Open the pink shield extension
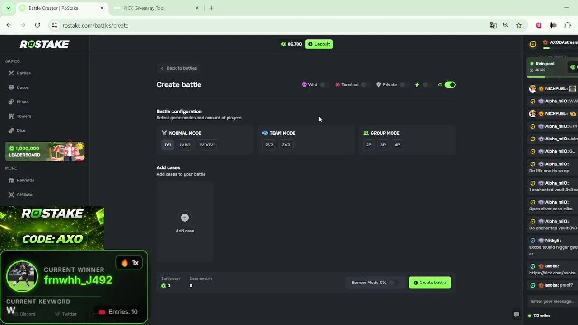The height and width of the screenshot is (325, 578). [x=539, y=25]
